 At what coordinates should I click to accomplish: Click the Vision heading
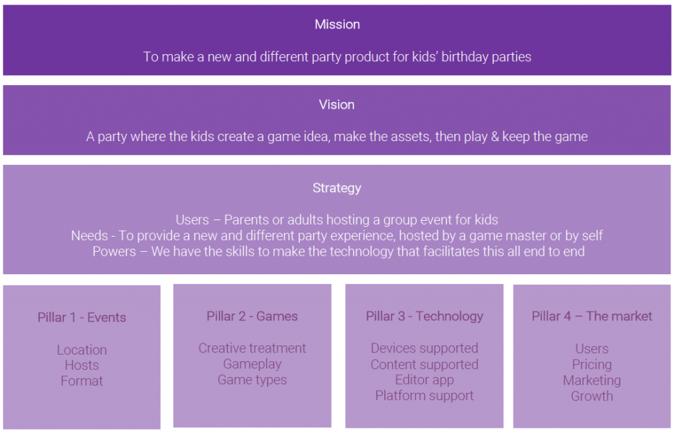(337, 105)
